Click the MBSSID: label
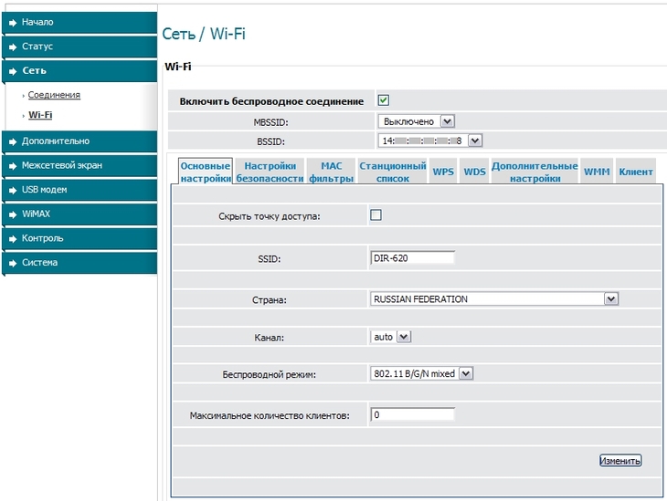This screenshot has width=667, height=501. (271, 122)
